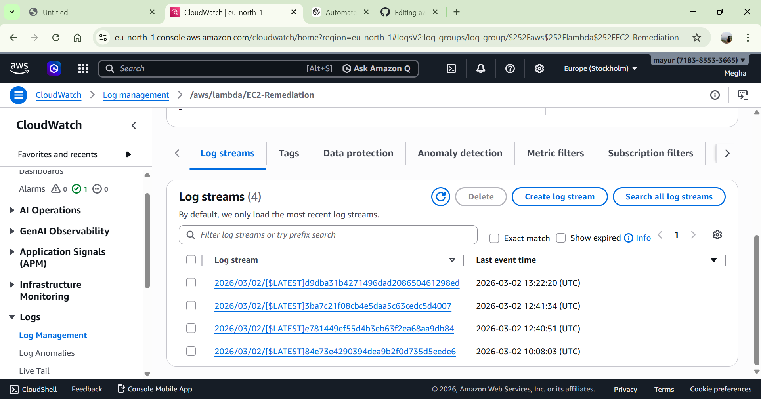Click the Ask Amazon Q button
Screen dimensions: 761x399
coord(377,68)
